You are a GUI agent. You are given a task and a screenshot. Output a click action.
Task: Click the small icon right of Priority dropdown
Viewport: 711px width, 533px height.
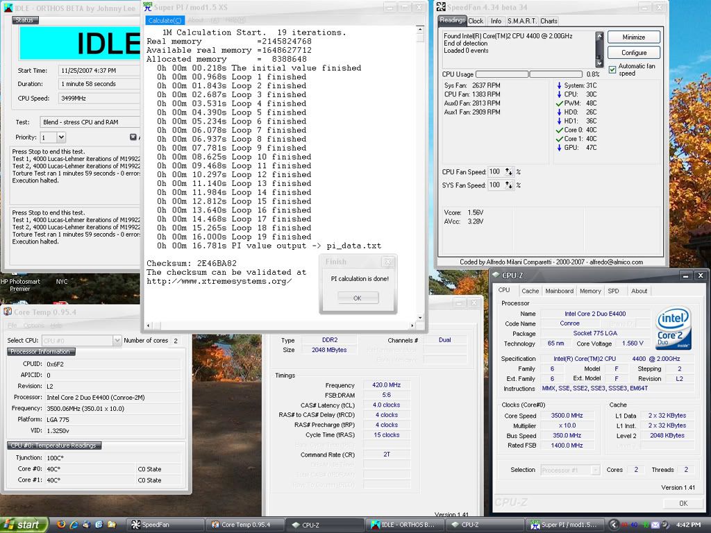coord(133,137)
